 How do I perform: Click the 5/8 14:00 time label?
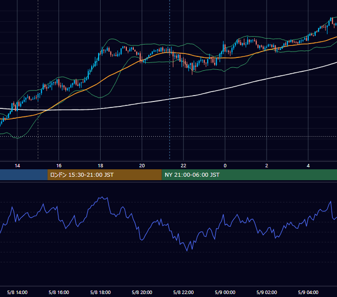(17, 292)
